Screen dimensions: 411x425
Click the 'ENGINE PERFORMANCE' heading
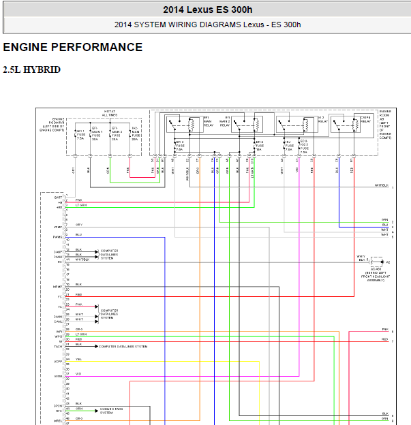tap(73, 47)
